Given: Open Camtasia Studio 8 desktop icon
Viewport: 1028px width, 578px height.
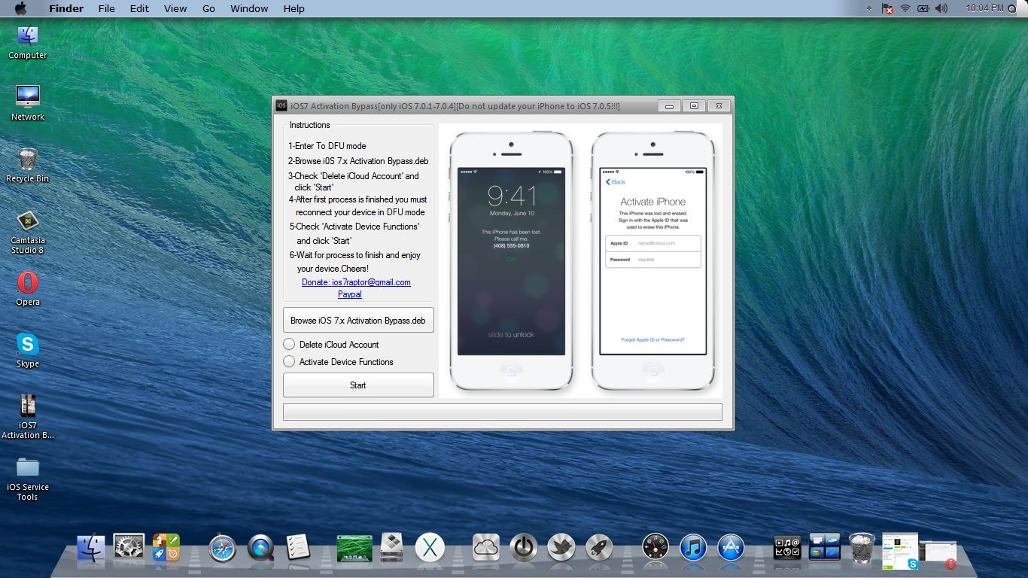Looking at the screenshot, I should pyautogui.click(x=28, y=222).
